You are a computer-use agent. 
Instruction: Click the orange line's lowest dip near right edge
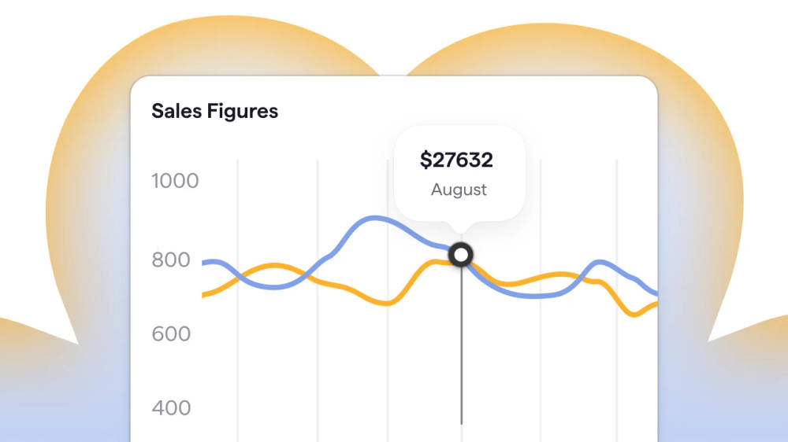coord(634,314)
